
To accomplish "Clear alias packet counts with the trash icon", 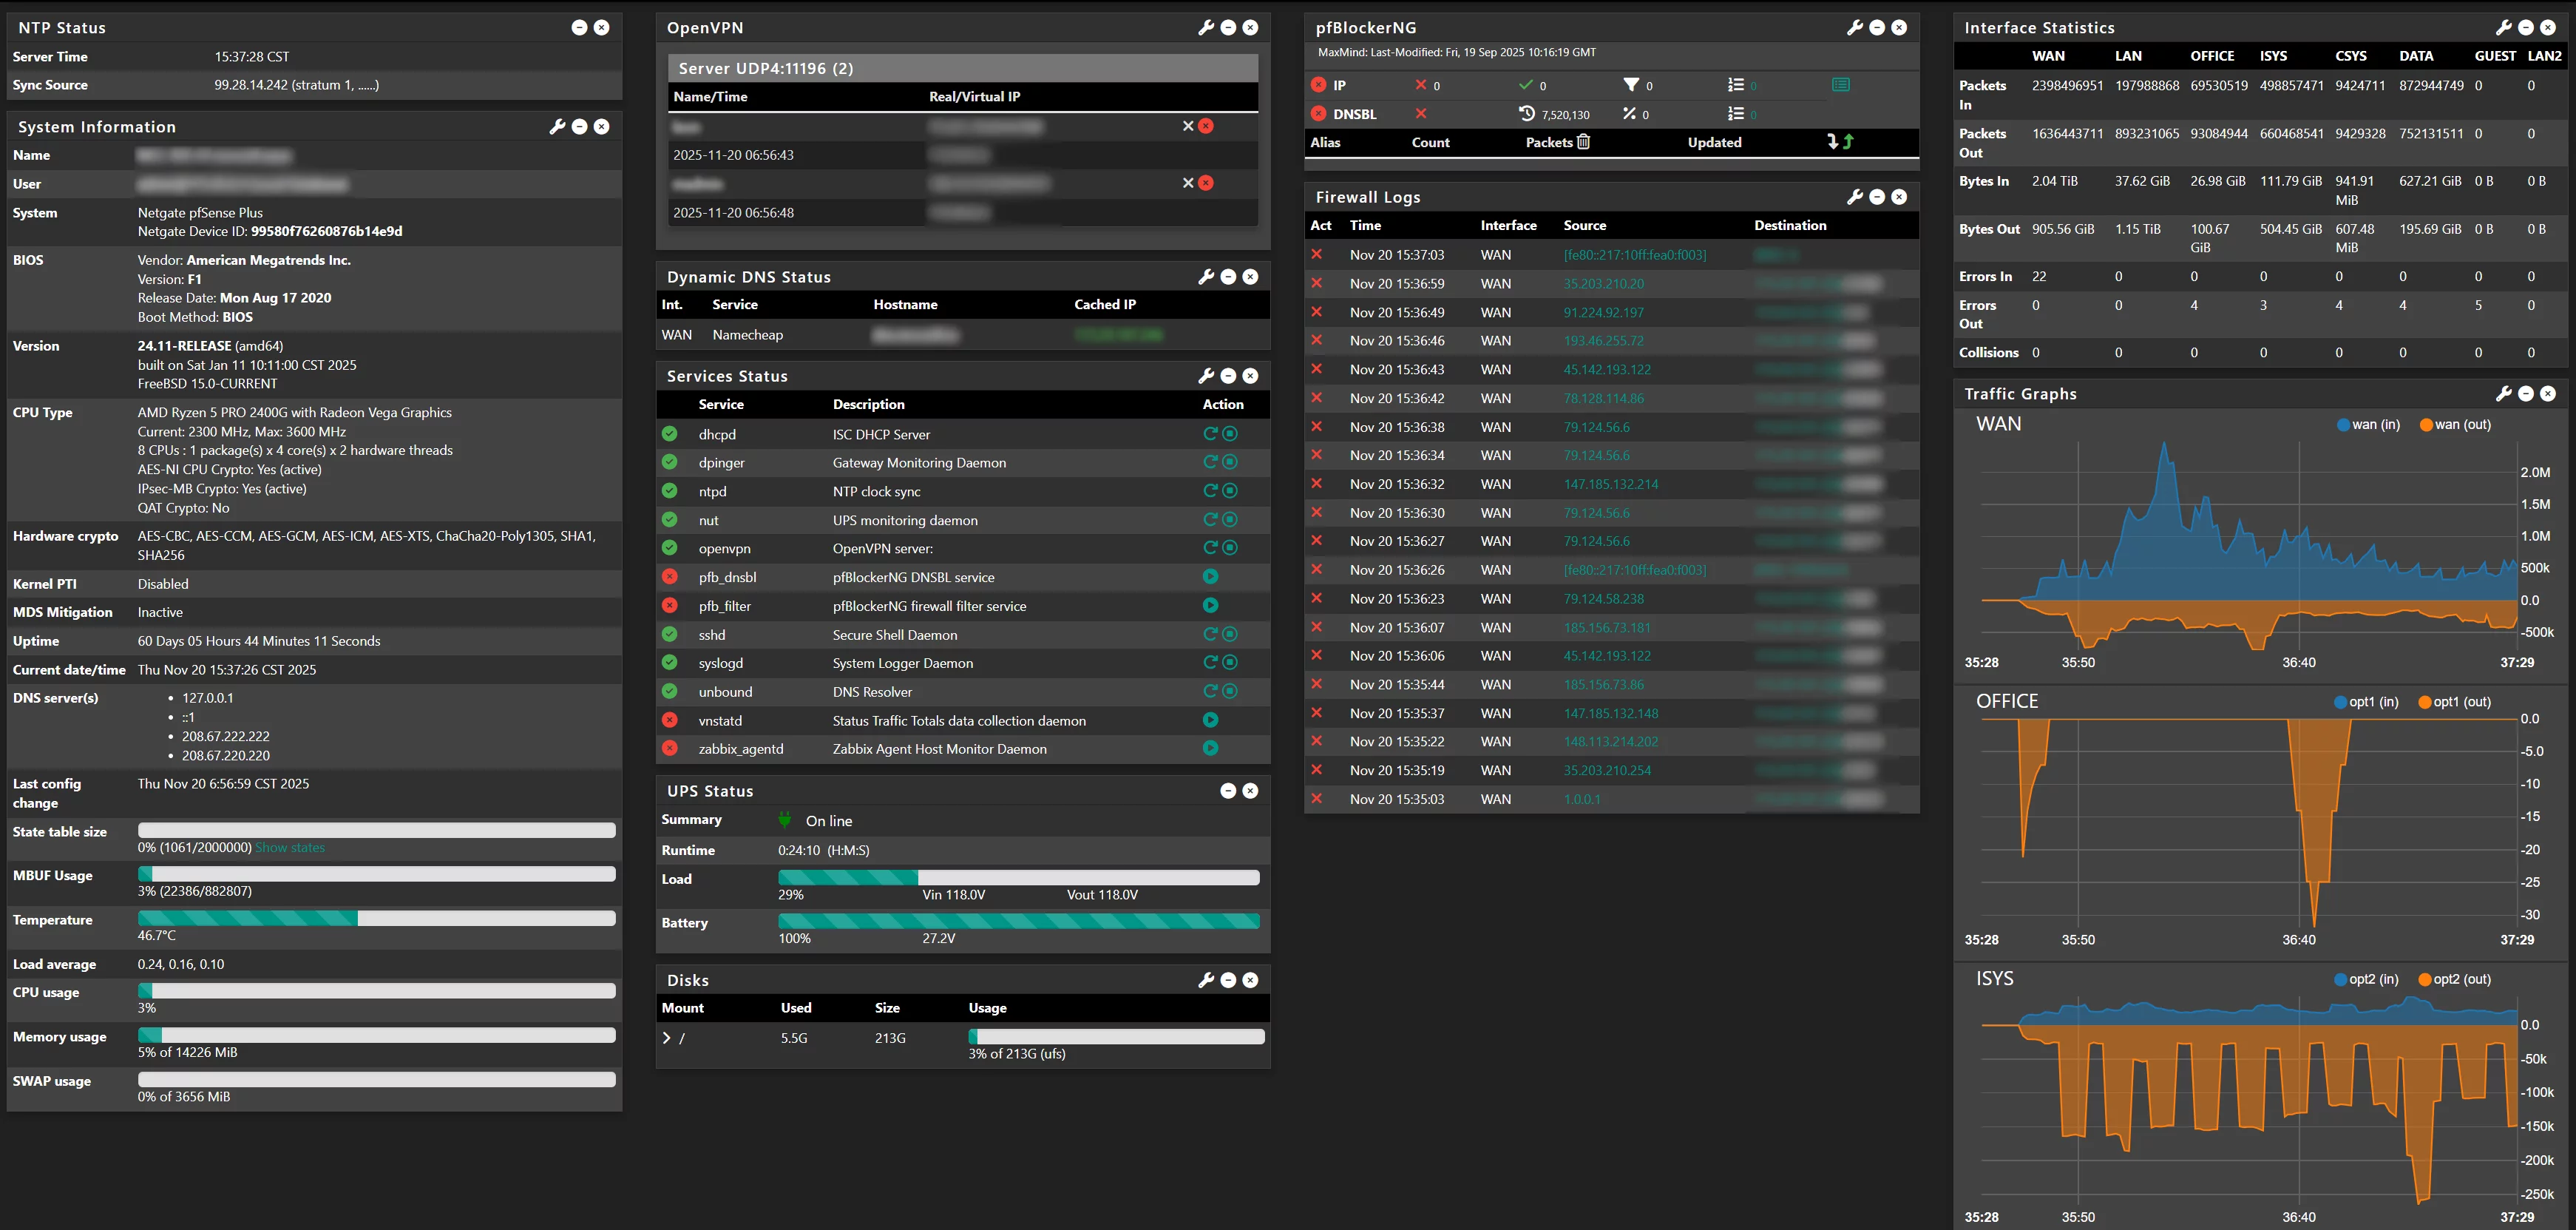I will tap(1582, 142).
